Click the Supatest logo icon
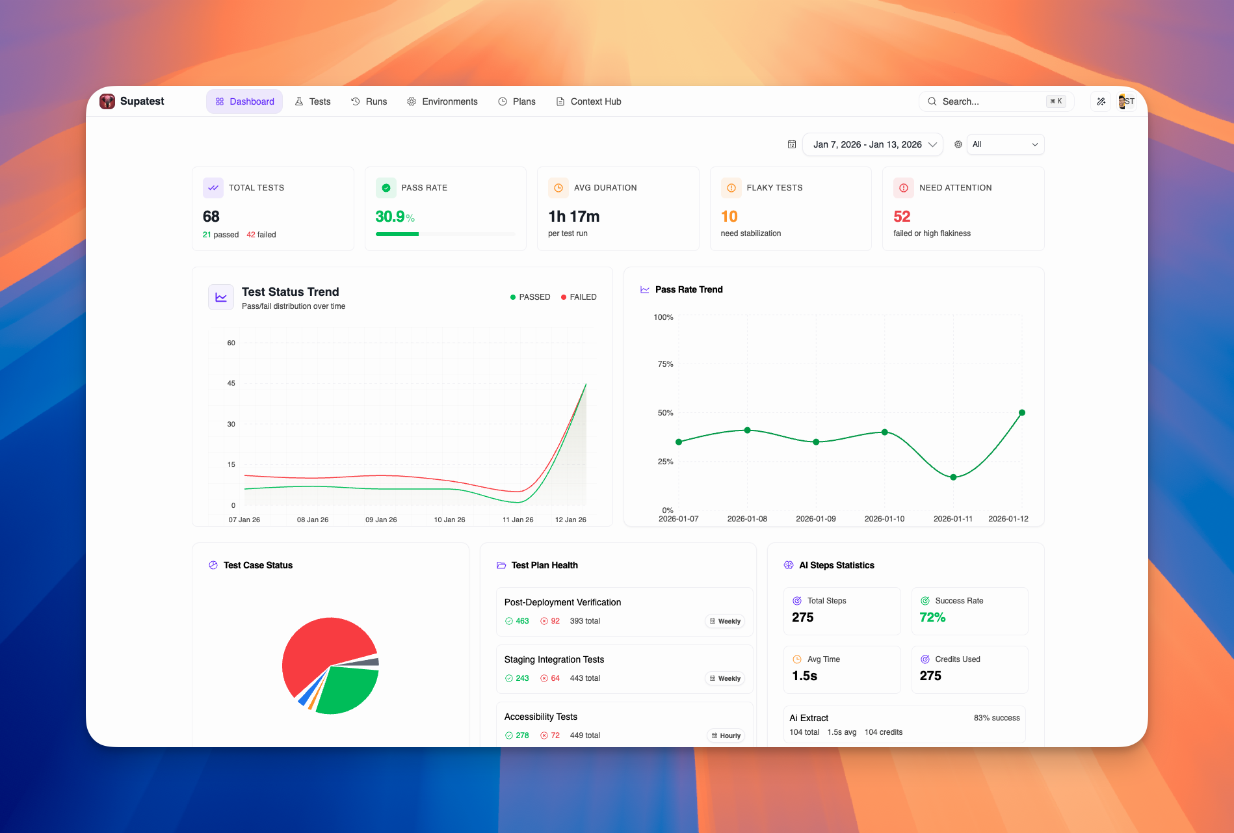Screen dimensions: 1234x833 click(107, 101)
